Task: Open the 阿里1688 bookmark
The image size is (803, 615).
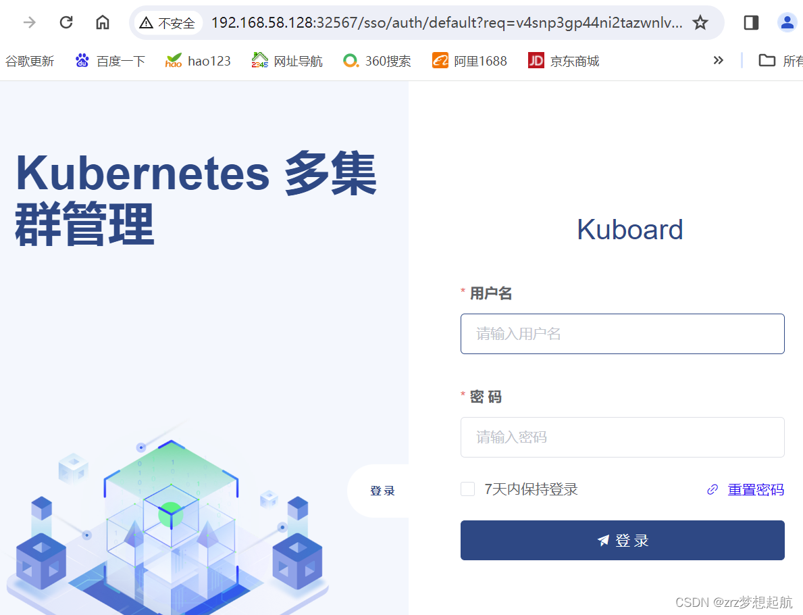Action: coord(469,60)
